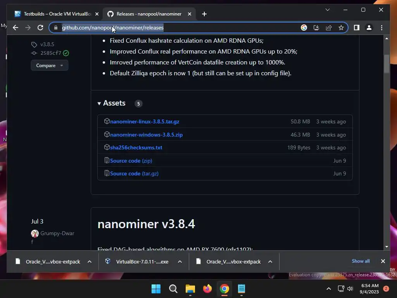The width and height of the screenshot is (397, 298).
Task: Click the zip file icon beside Source code (zip)
Action: (107, 160)
